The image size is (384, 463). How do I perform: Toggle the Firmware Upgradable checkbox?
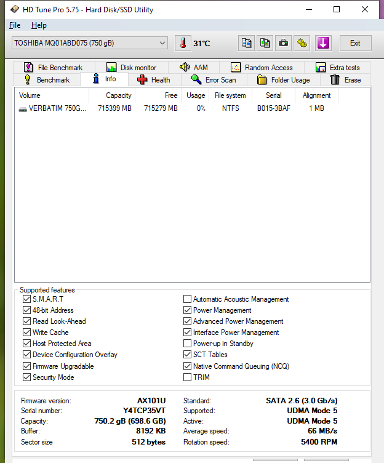26,366
